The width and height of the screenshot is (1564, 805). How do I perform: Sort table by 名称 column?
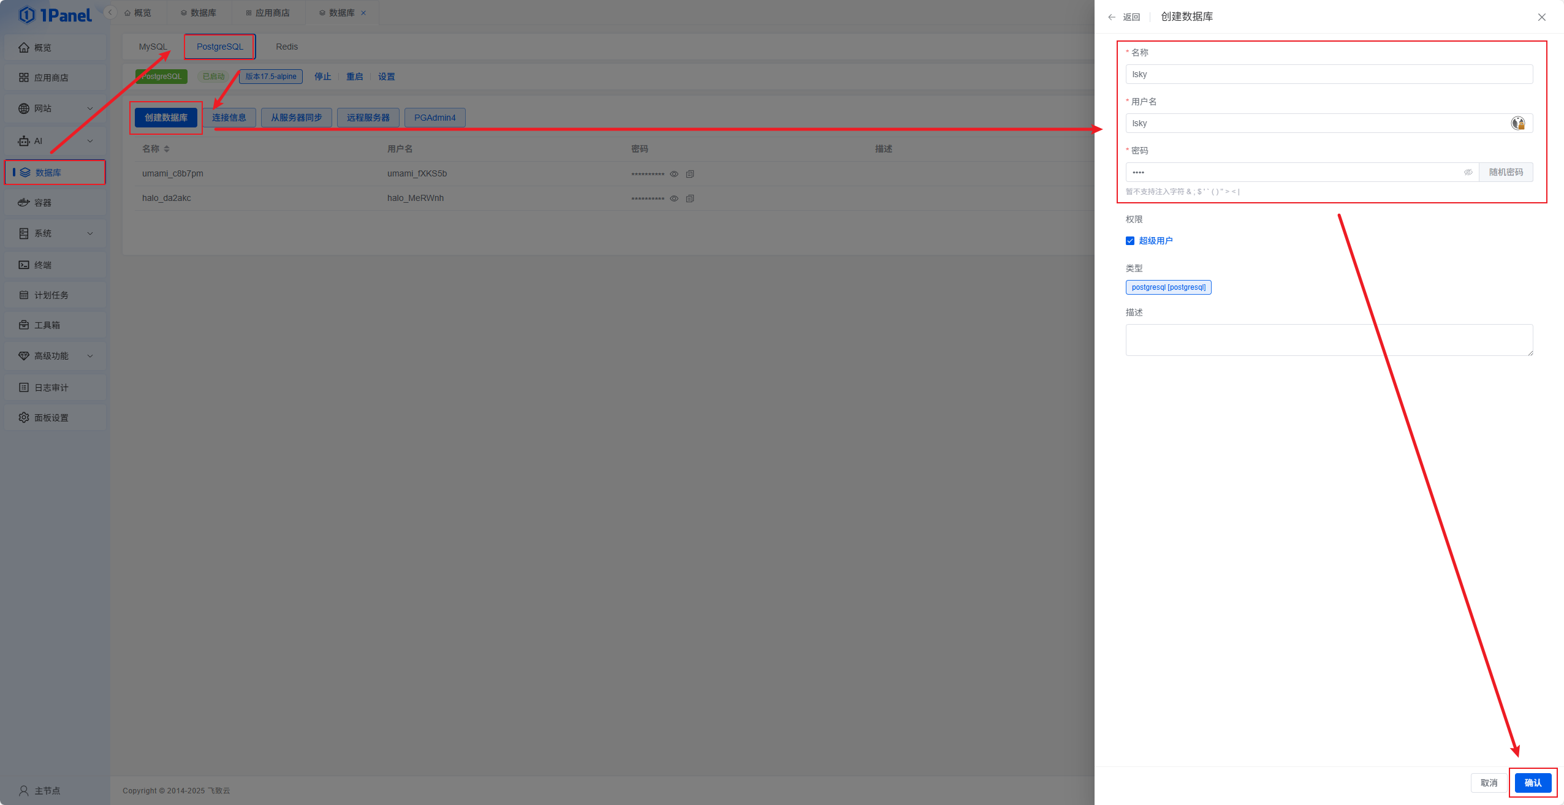167,149
